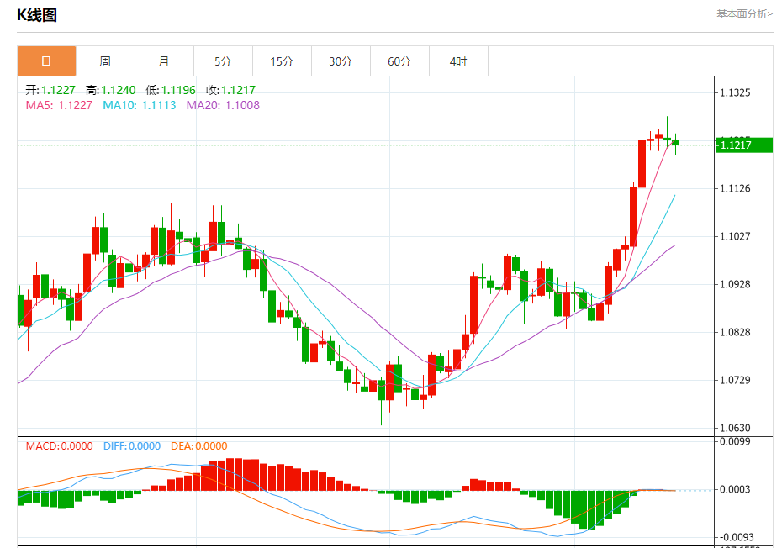Click the tall red candle reaching 1.1217

pos(642,164)
